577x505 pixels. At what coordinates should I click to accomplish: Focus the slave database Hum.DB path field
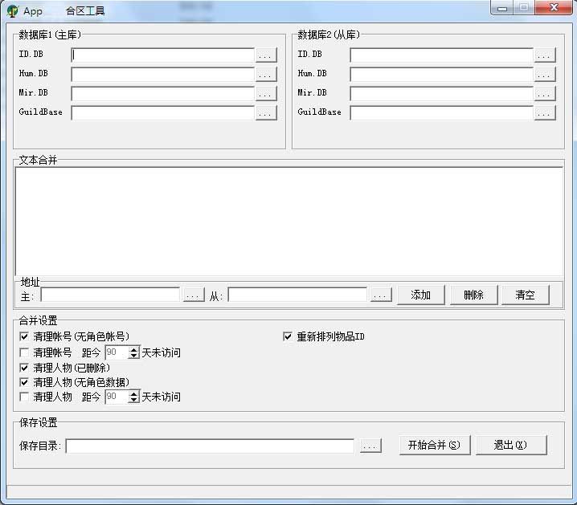tap(441, 74)
